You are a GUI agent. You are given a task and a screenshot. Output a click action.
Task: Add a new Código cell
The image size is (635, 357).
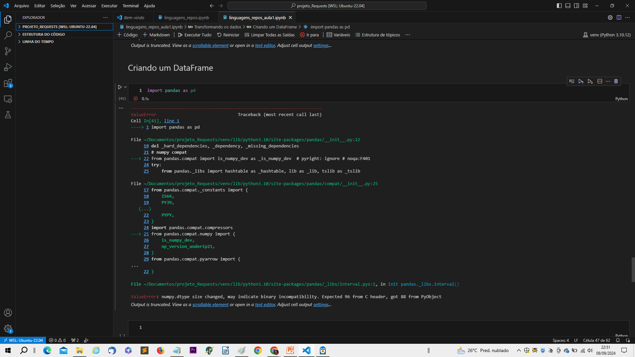pos(127,35)
